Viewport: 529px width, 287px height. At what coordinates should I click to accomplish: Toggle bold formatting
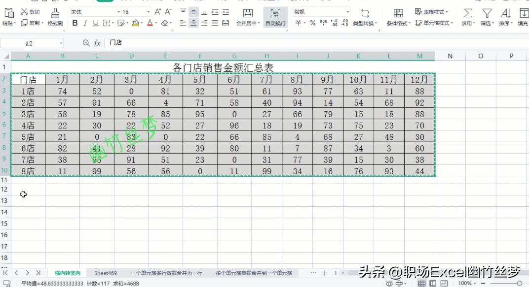pos(75,23)
